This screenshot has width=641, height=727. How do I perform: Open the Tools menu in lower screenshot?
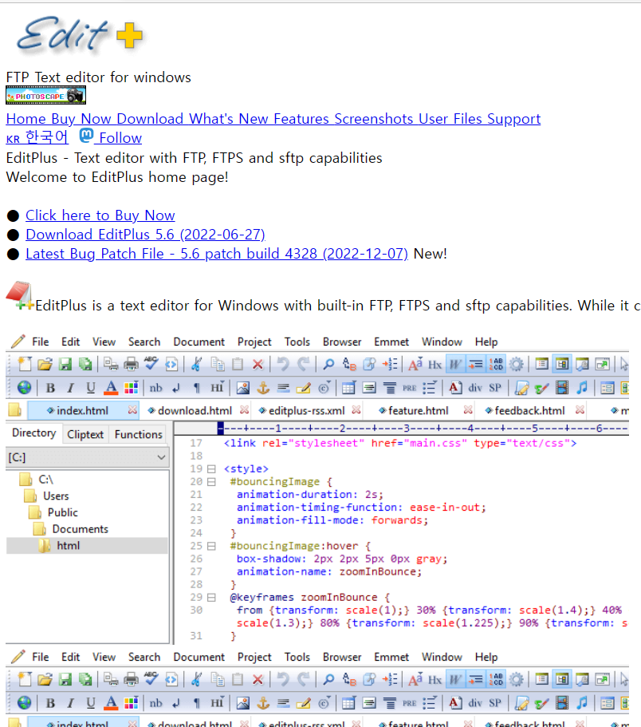tap(297, 657)
